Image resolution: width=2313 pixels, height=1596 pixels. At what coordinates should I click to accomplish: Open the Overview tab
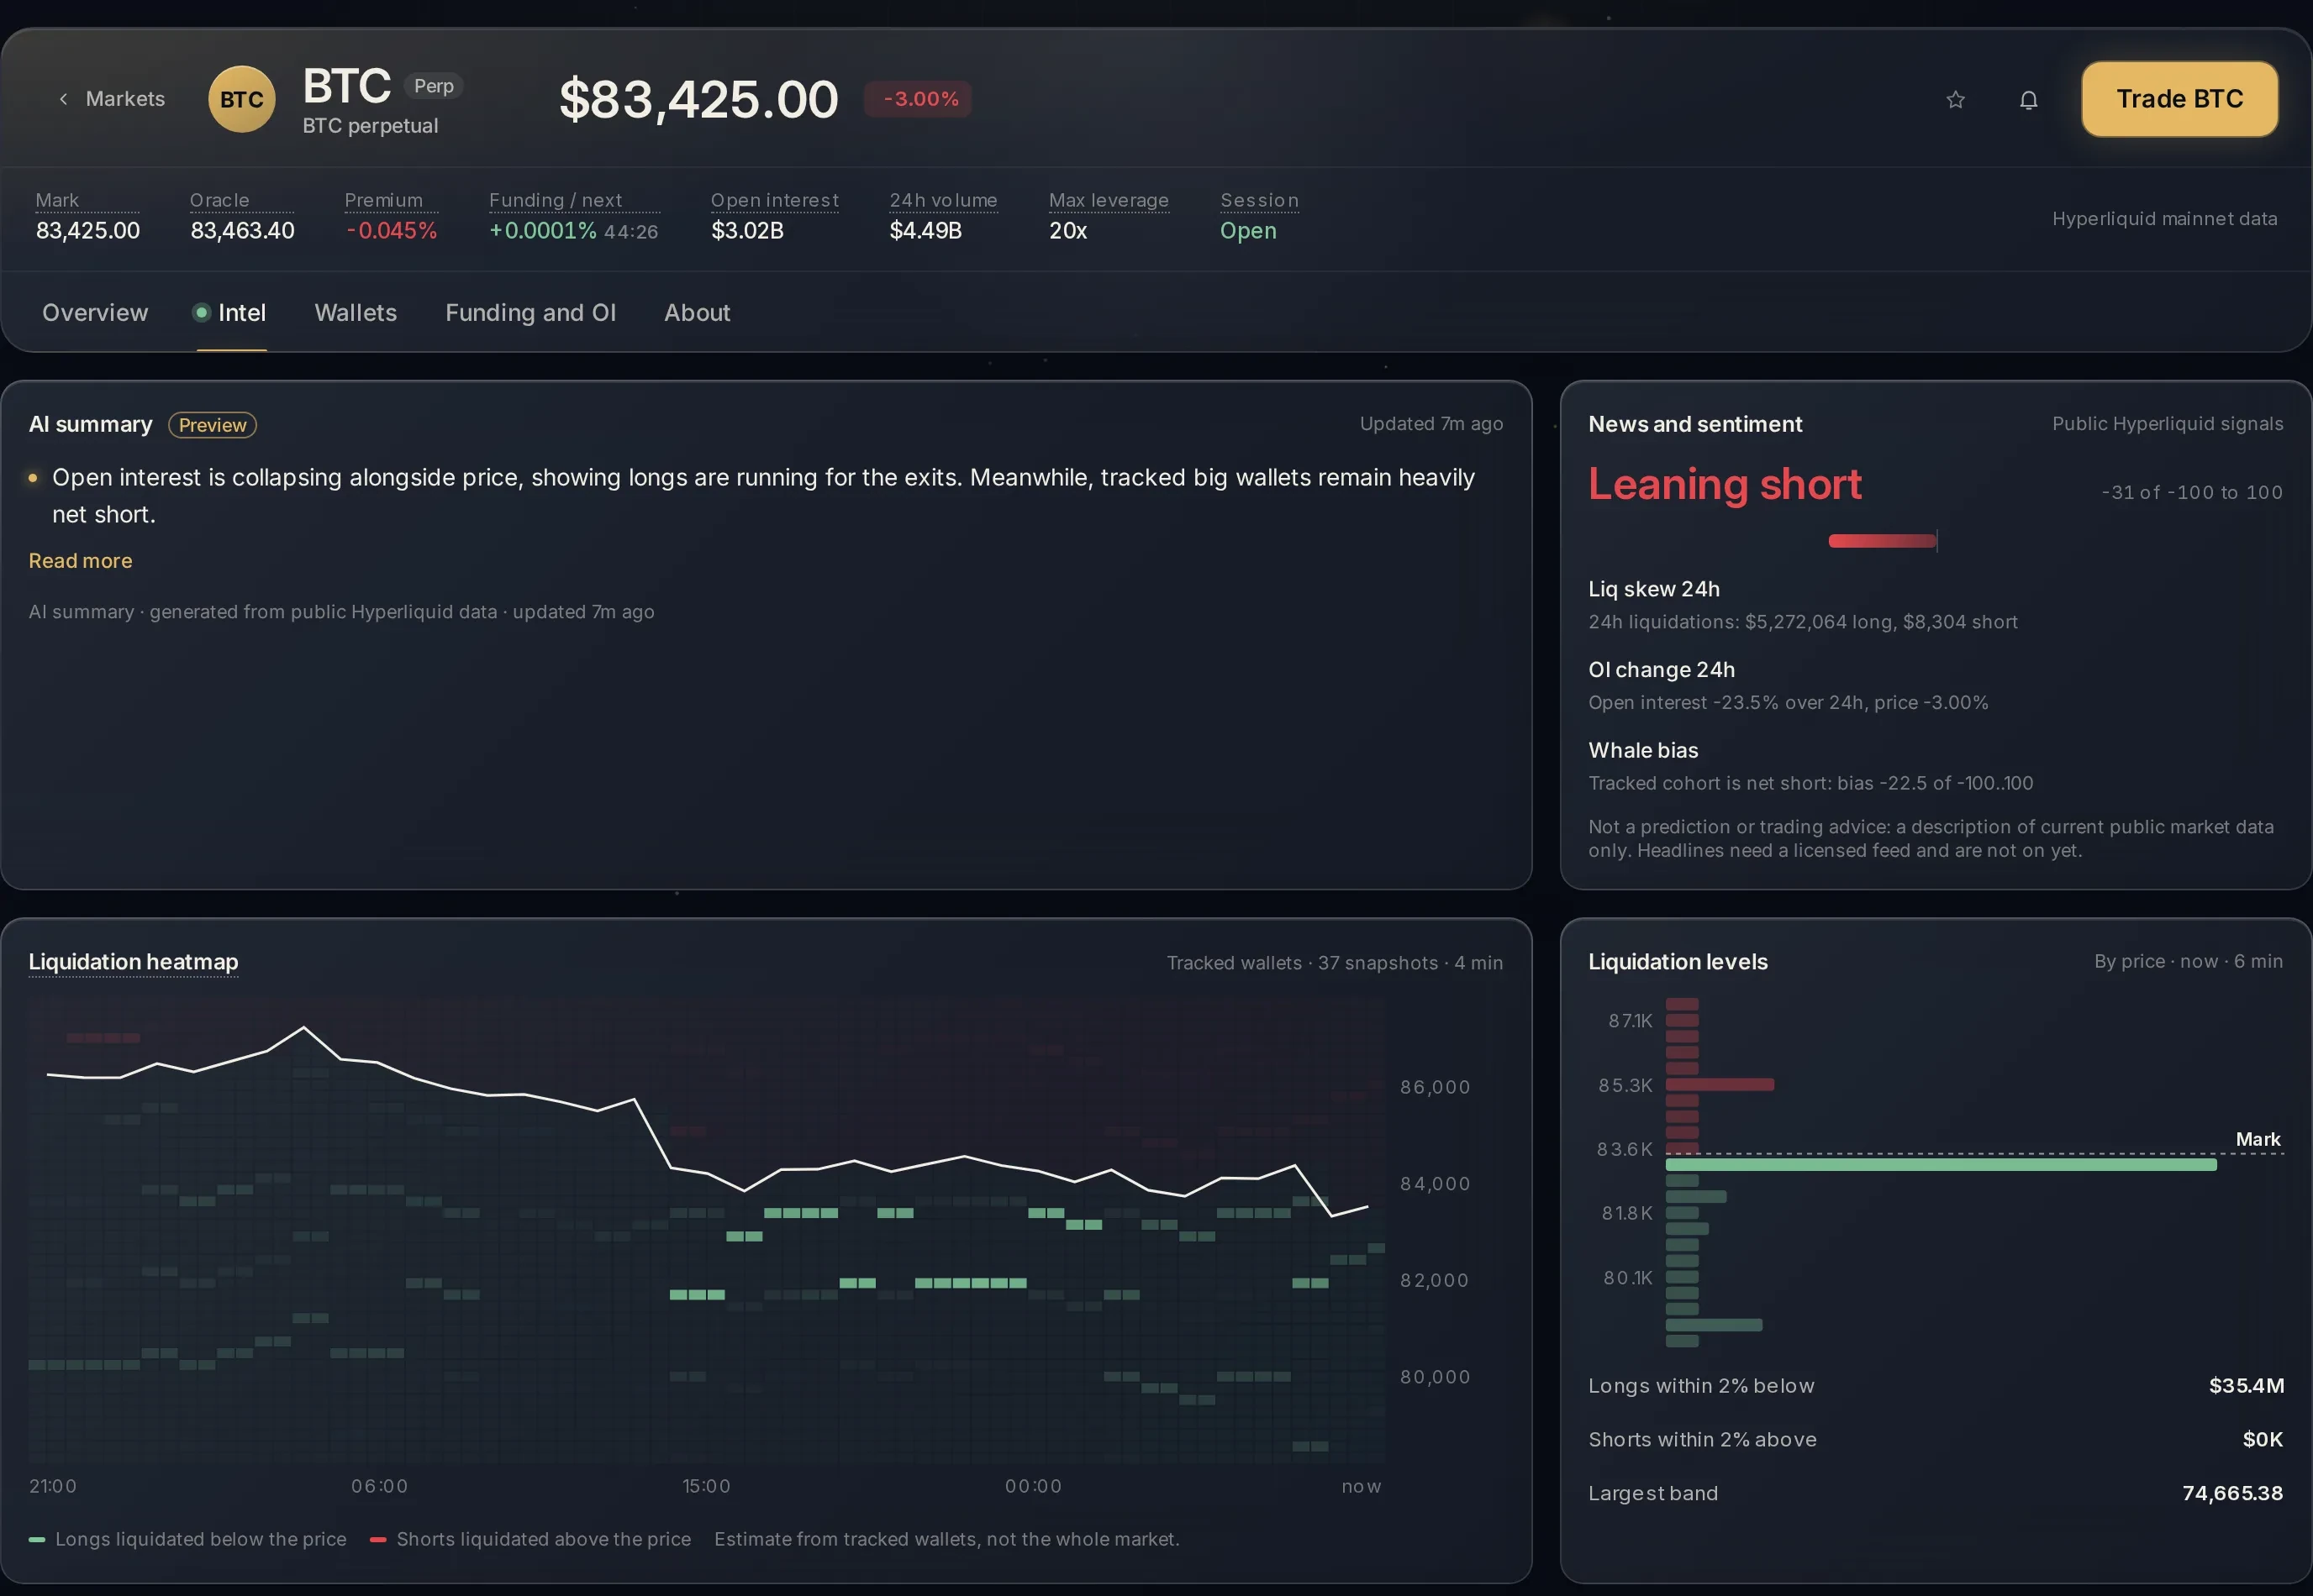[95, 313]
